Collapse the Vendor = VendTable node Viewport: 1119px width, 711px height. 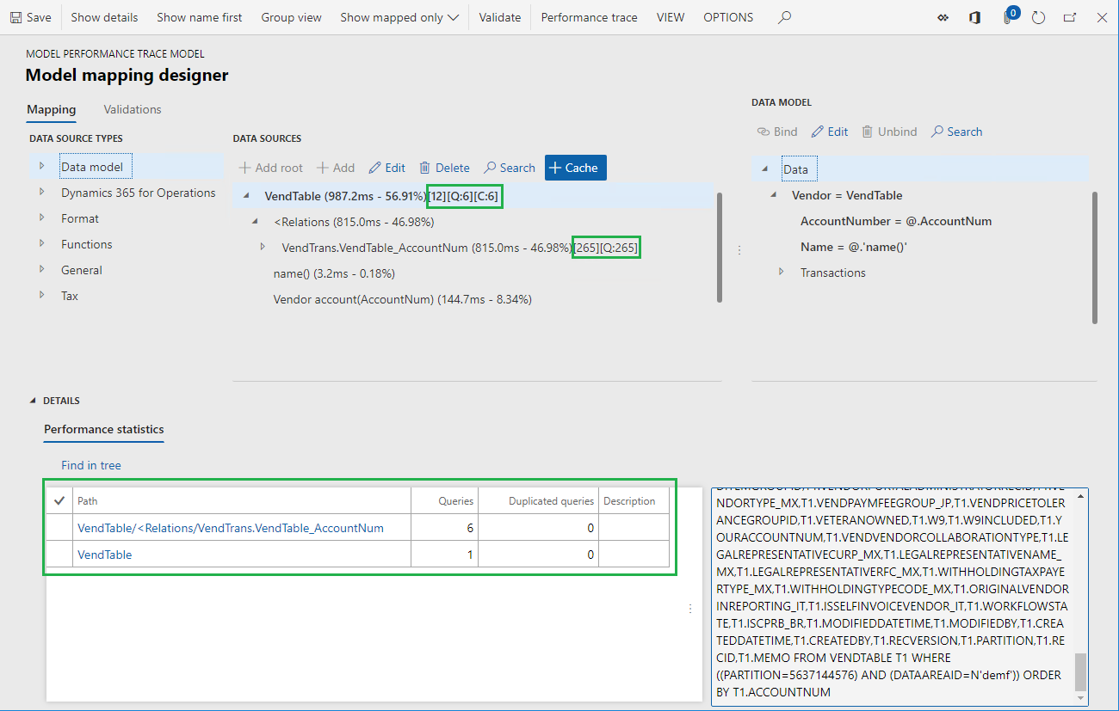tap(773, 195)
